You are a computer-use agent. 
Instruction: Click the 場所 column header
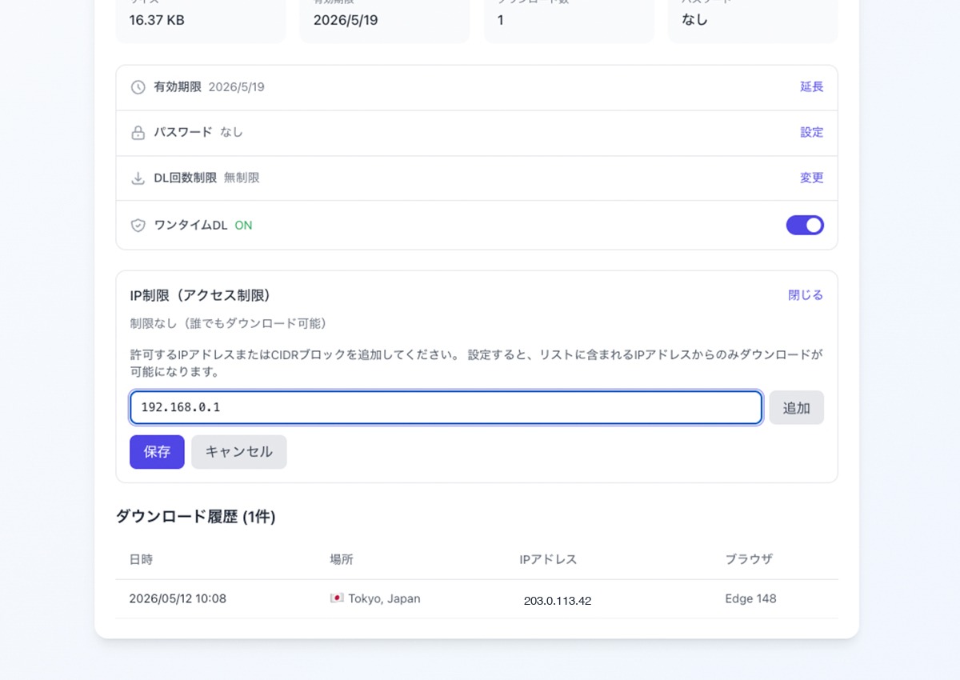(x=342, y=560)
